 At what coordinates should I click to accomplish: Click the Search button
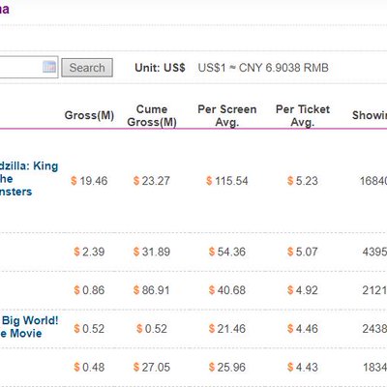click(x=87, y=68)
